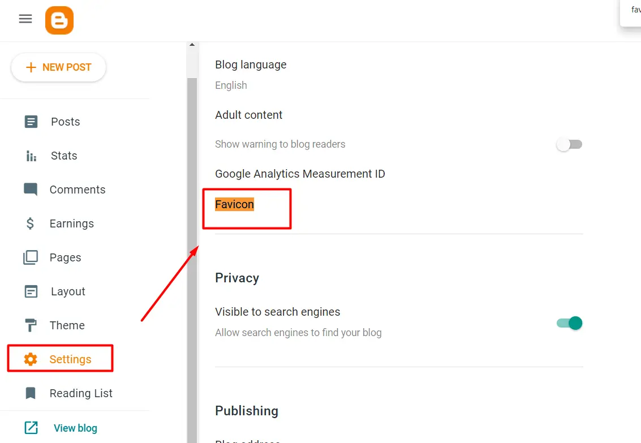The width and height of the screenshot is (641, 443).
Task: Click the Stats bar chart icon
Action: [x=31, y=156]
